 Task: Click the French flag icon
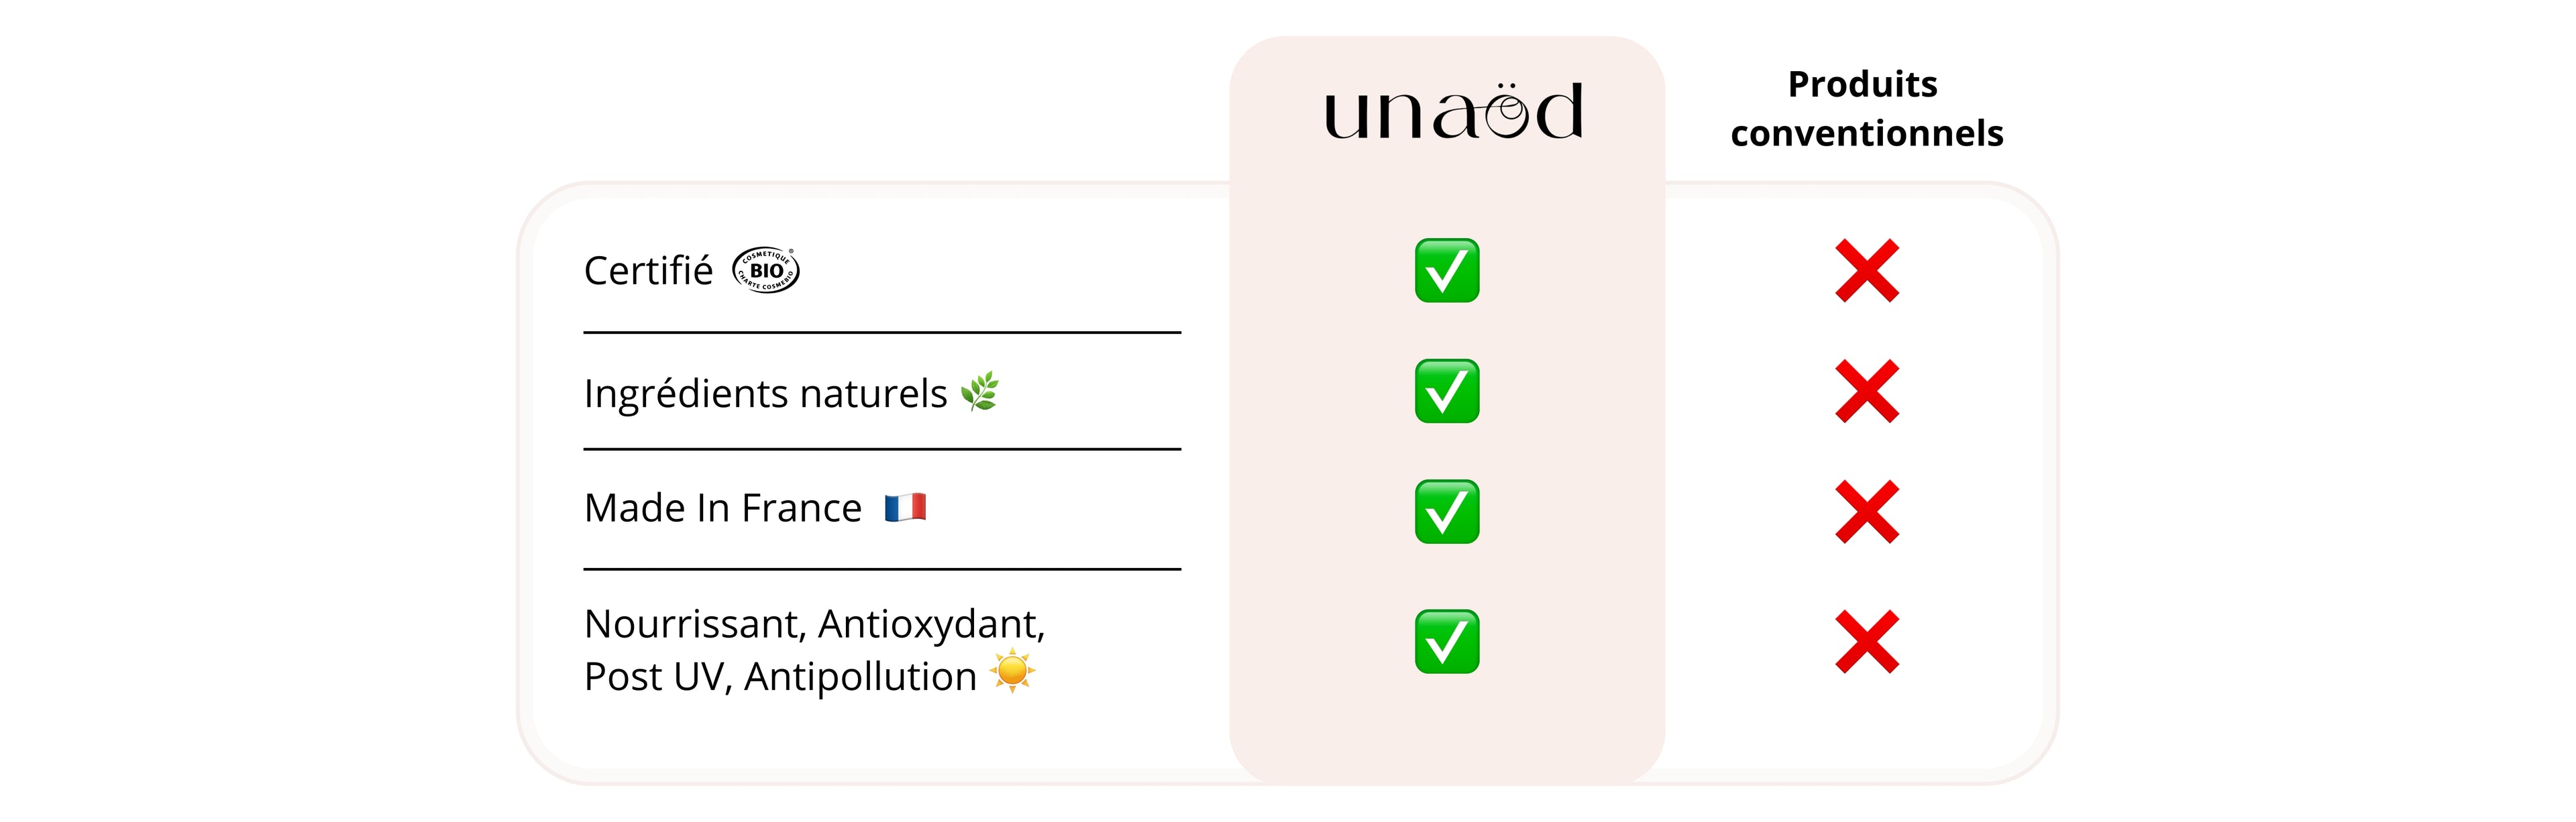click(905, 507)
